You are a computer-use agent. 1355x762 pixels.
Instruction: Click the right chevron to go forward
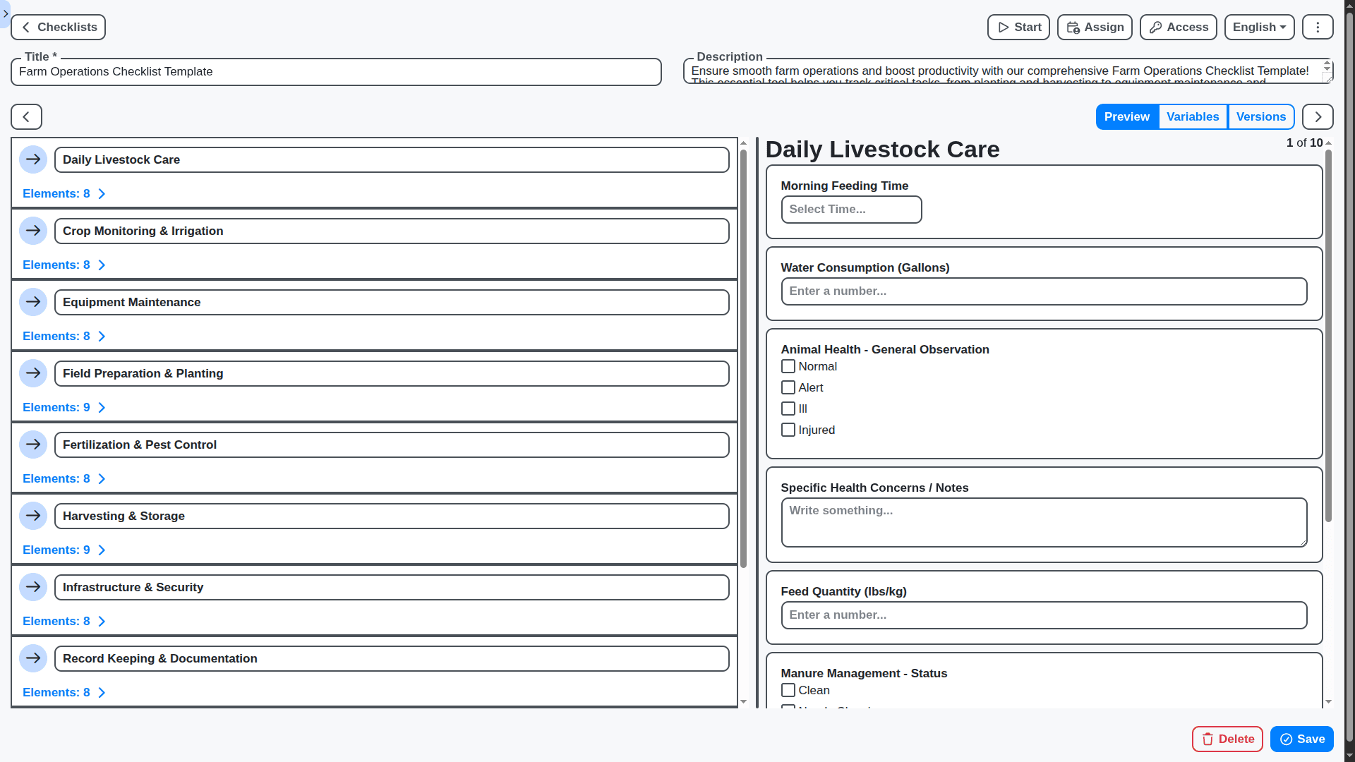pos(1317,116)
